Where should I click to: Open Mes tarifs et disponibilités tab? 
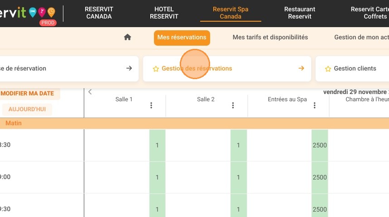pyautogui.click(x=270, y=37)
